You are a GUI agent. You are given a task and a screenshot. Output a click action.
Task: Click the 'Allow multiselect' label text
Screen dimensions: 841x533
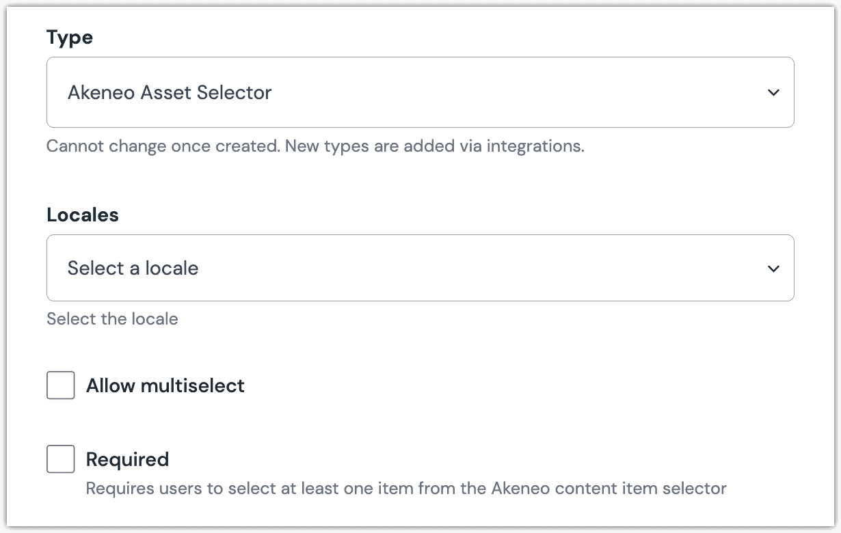tap(165, 385)
